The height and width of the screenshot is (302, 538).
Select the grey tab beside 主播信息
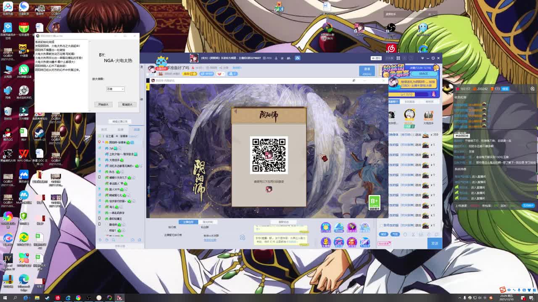pos(208,222)
